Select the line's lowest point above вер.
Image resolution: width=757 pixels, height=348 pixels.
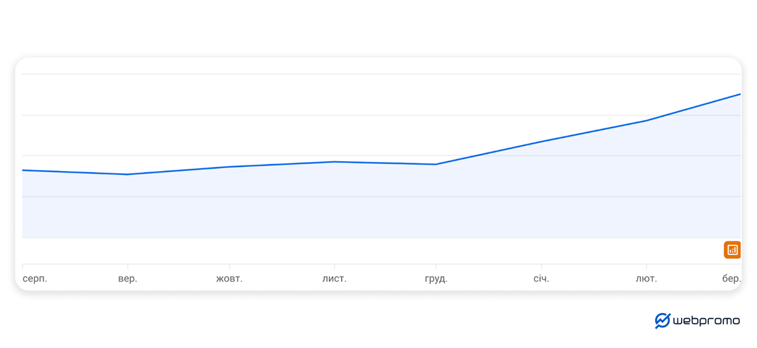pos(128,175)
